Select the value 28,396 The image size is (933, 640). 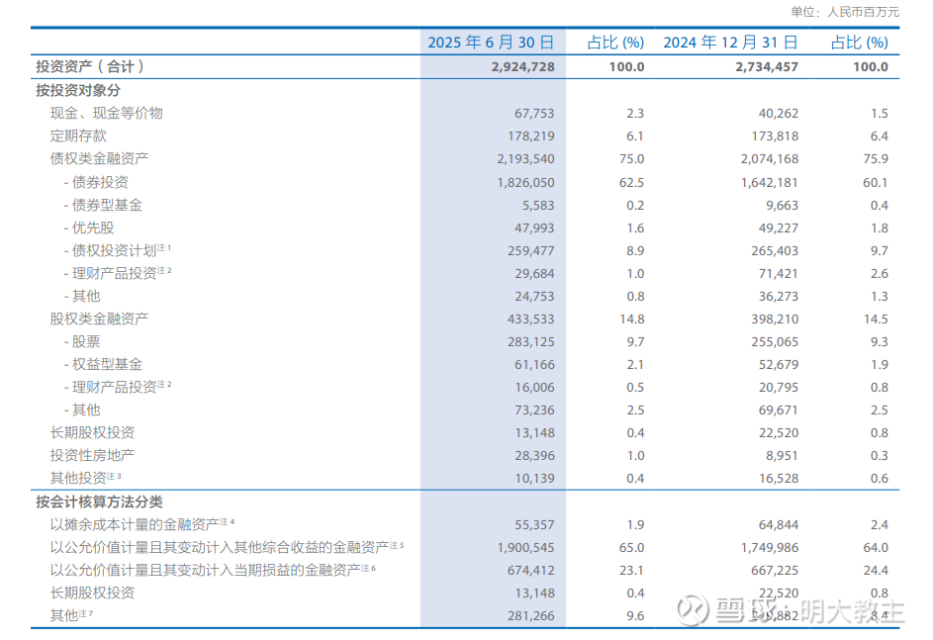[534, 456]
